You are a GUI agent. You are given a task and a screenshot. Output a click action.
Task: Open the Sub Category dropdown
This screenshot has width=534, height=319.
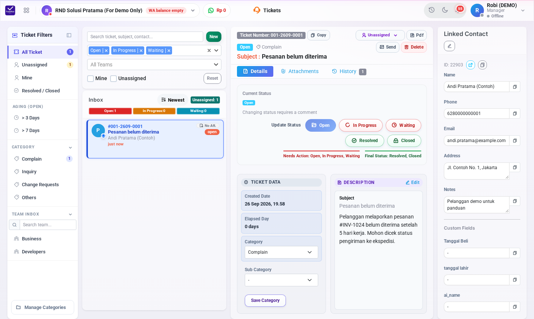coord(281,280)
